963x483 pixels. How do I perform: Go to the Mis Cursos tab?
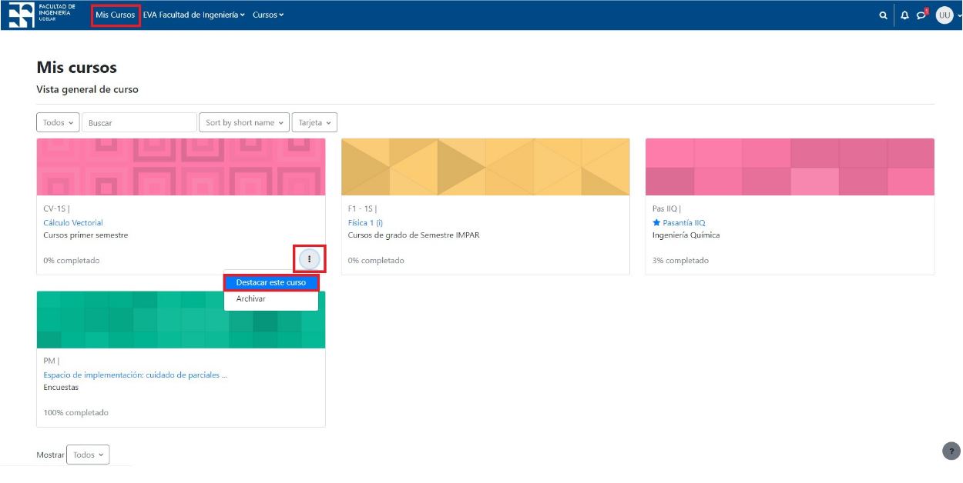[116, 15]
